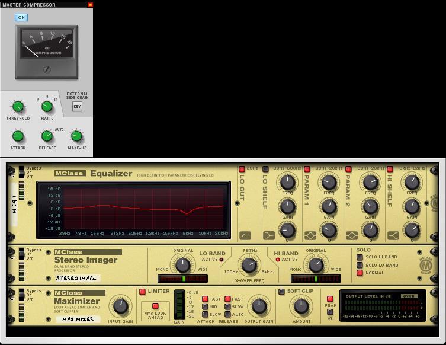Click the LO SHELF GAIN knob
The image size is (446, 345).
(288, 207)
